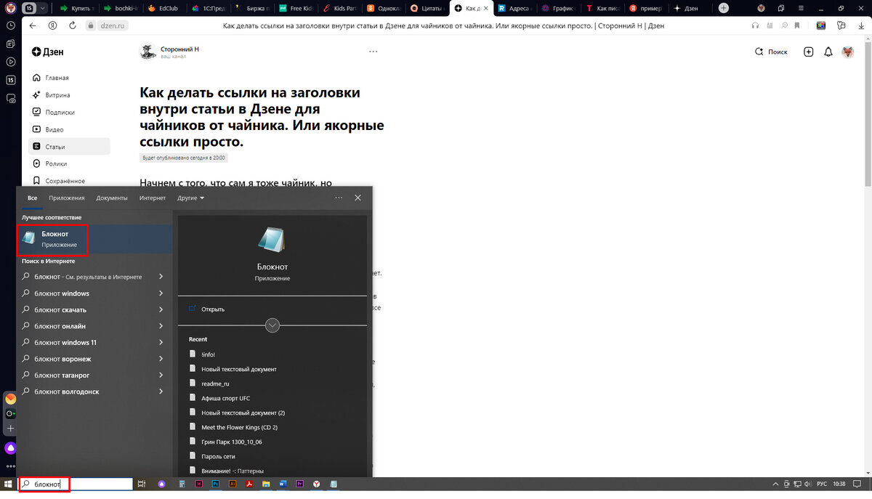
Task: Go back with the browser back arrow
Action: (x=32, y=25)
